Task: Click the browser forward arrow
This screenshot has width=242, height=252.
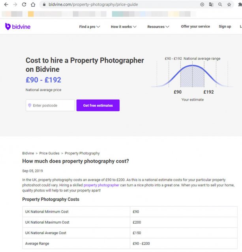Action: [x=15, y=4]
